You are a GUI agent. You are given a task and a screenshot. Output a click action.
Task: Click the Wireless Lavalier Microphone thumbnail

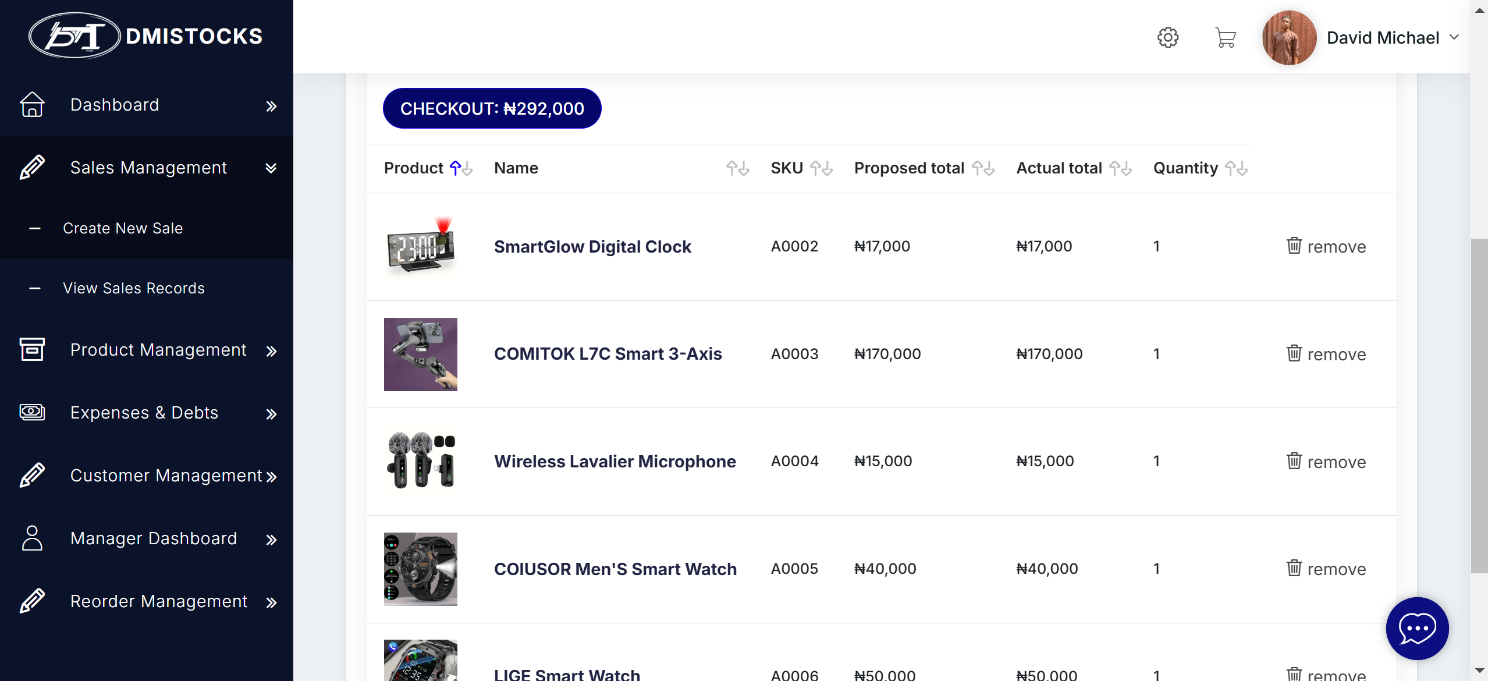(x=420, y=461)
